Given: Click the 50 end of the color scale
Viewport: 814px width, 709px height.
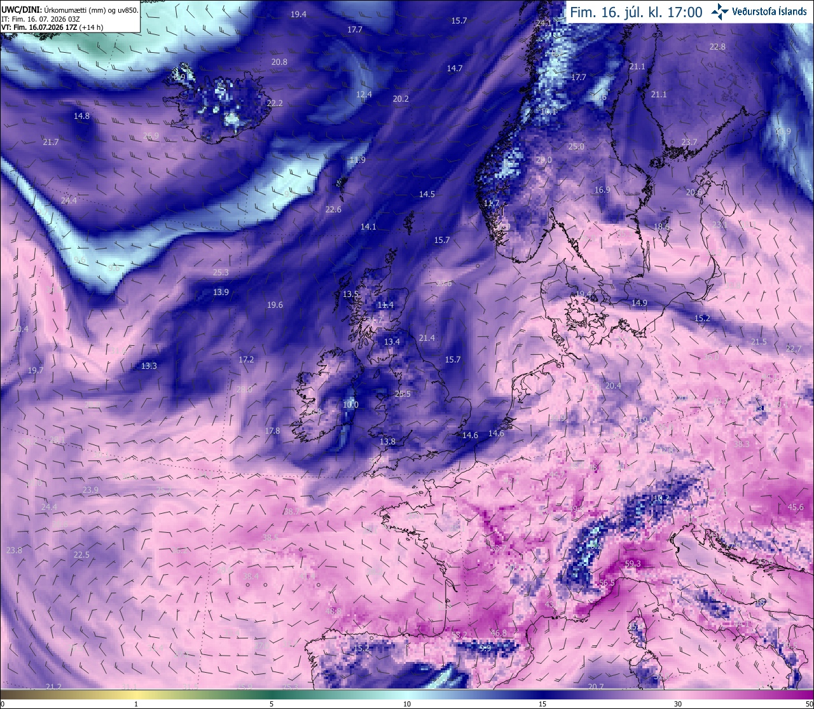Looking at the screenshot, I should click(809, 704).
